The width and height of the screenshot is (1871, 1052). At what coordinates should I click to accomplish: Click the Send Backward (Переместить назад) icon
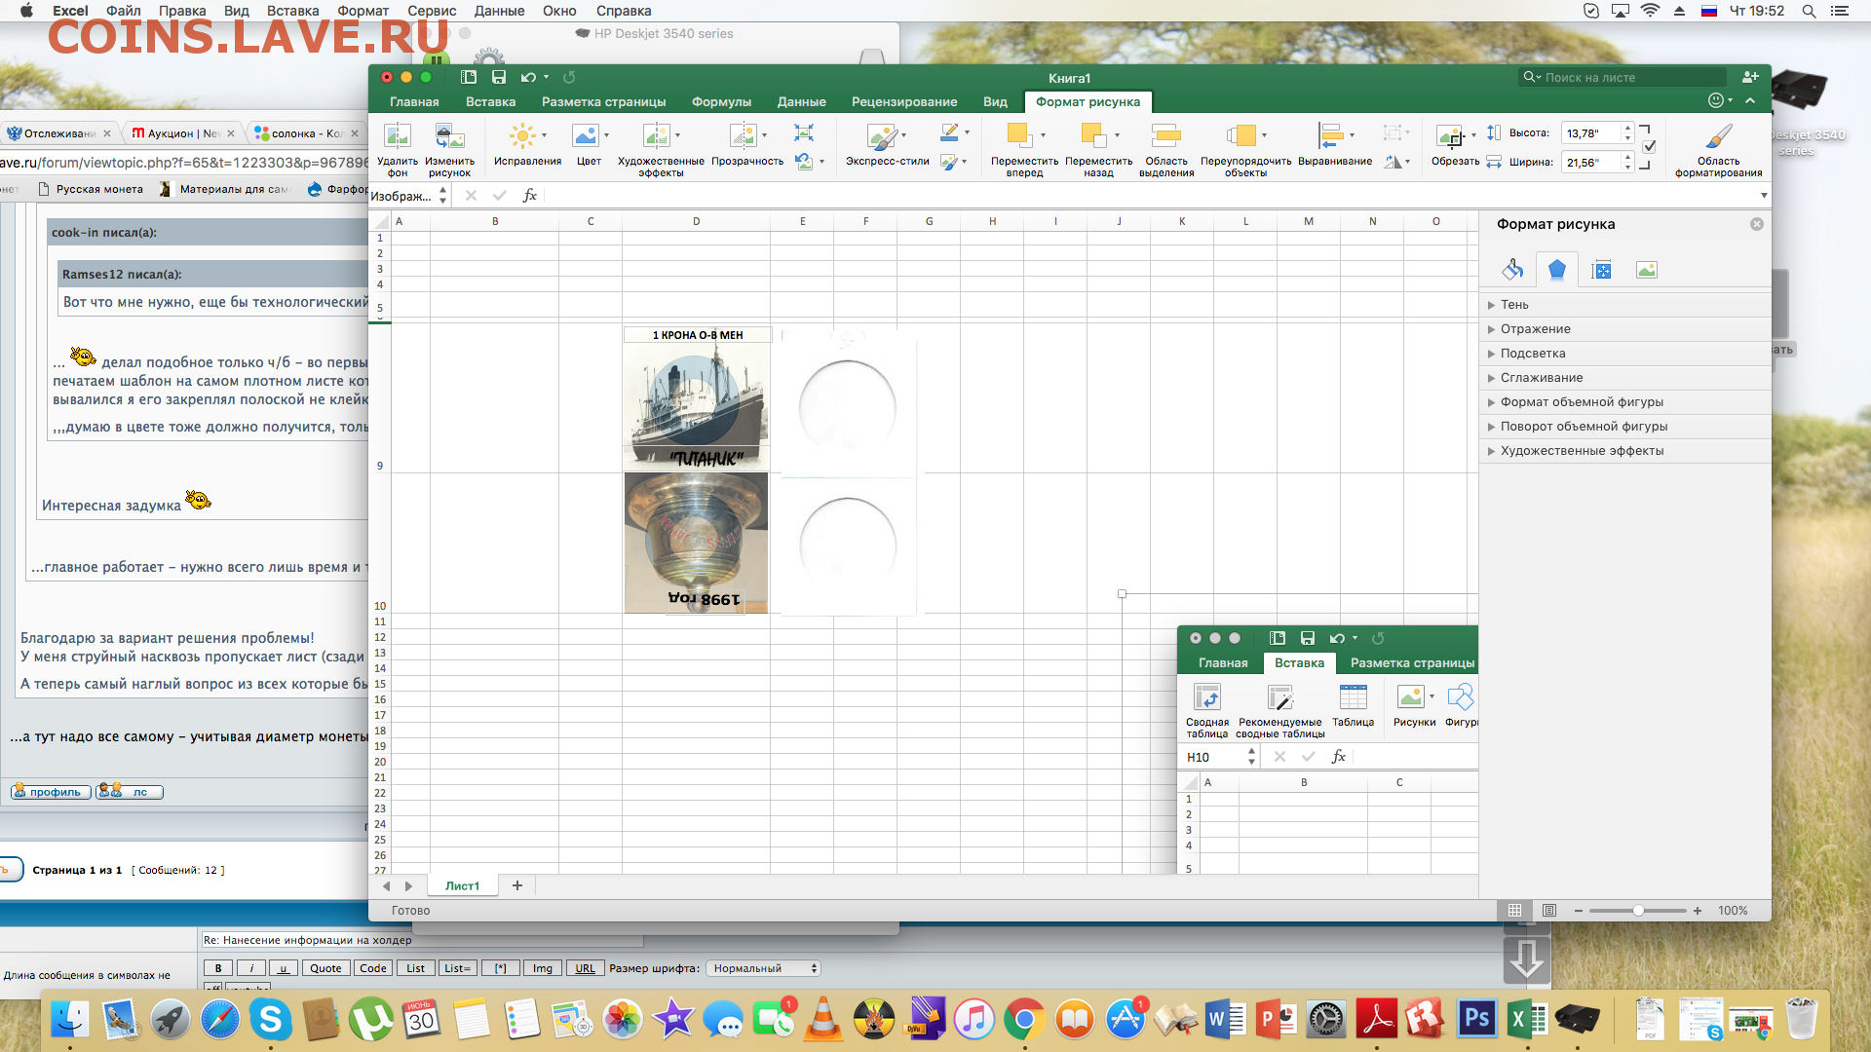coord(1093,135)
